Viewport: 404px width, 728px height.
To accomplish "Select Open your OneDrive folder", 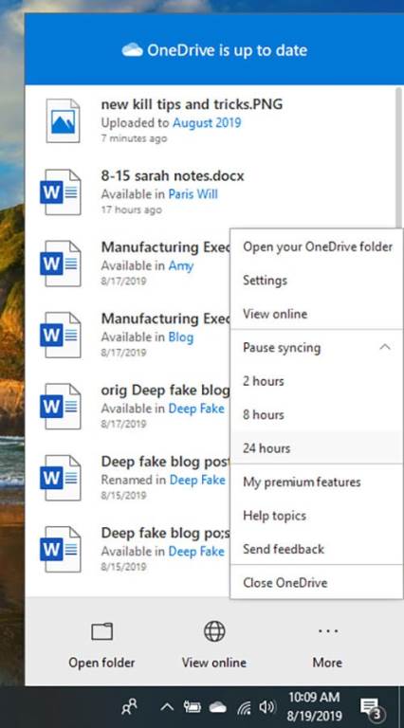I will 317,246.
